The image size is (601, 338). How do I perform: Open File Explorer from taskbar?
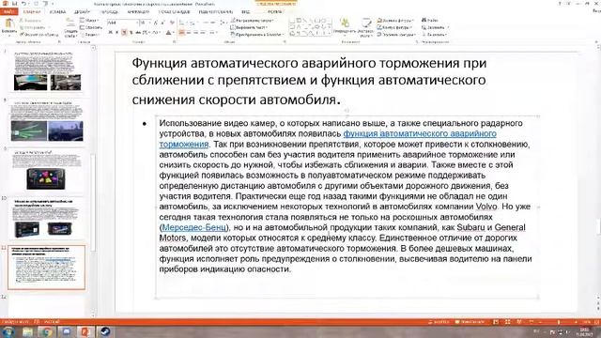tap(27, 331)
